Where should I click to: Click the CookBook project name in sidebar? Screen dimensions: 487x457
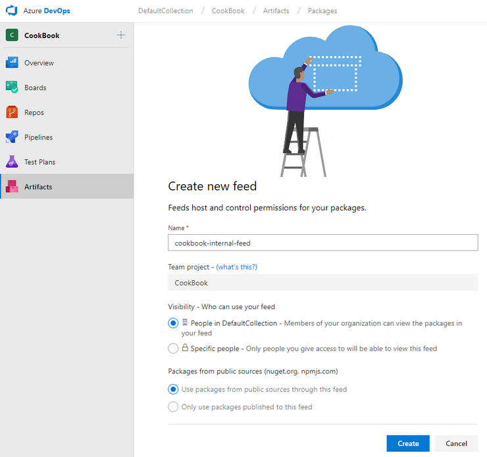[x=42, y=36]
